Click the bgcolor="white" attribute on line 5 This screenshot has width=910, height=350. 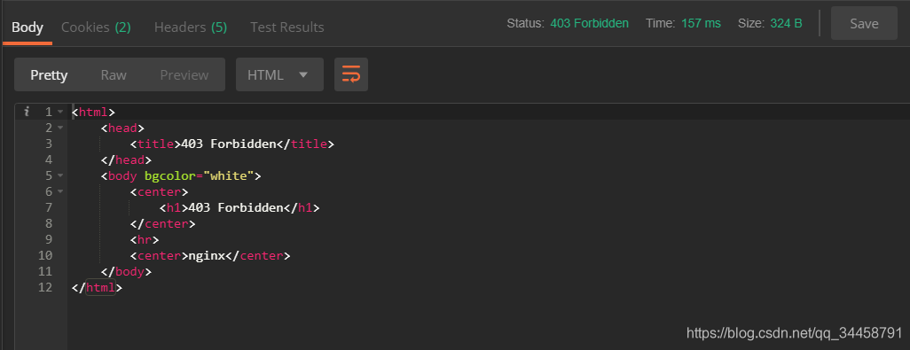[x=199, y=175]
